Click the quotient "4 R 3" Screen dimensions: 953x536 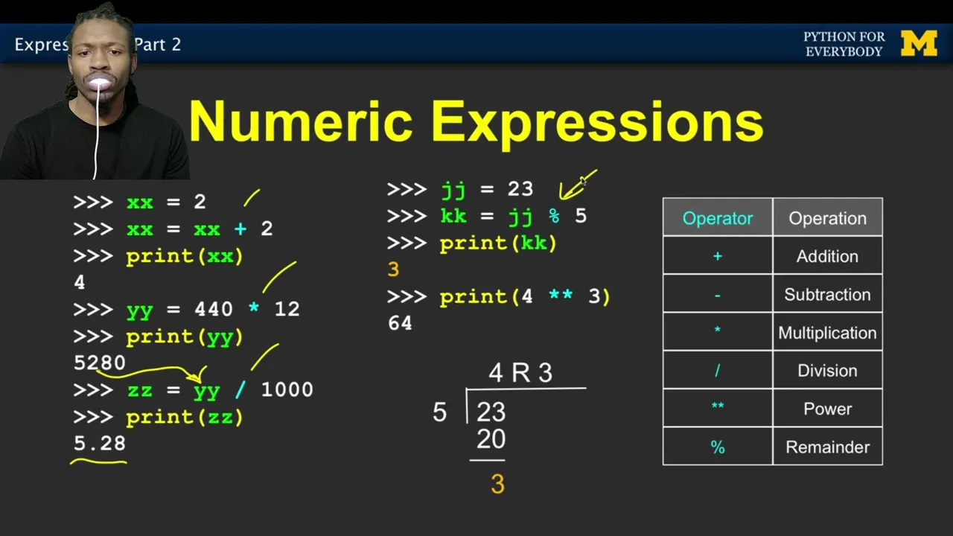point(520,373)
